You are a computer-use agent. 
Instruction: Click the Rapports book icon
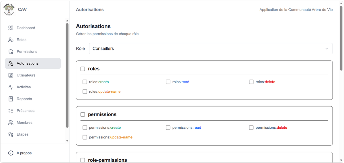(x=11, y=99)
